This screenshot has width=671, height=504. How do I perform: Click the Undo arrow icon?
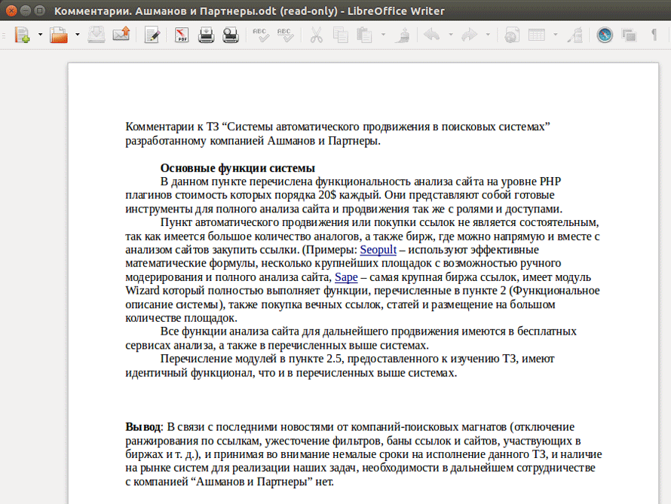click(x=432, y=34)
